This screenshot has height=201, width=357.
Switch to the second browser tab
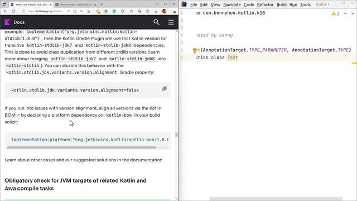(76, 4)
